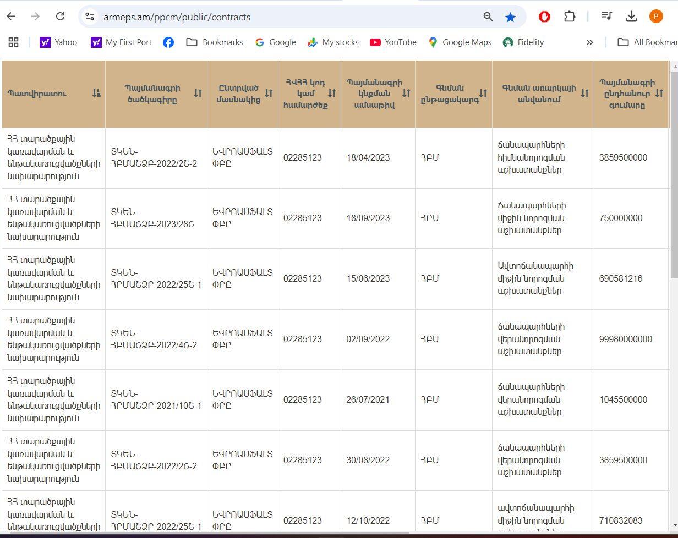This screenshot has width=678, height=538.
Task: Reload the page with refresh icon
Action: click(61, 17)
